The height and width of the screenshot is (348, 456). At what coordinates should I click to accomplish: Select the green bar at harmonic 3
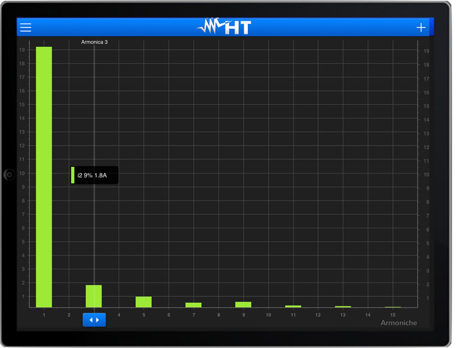coord(94,296)
